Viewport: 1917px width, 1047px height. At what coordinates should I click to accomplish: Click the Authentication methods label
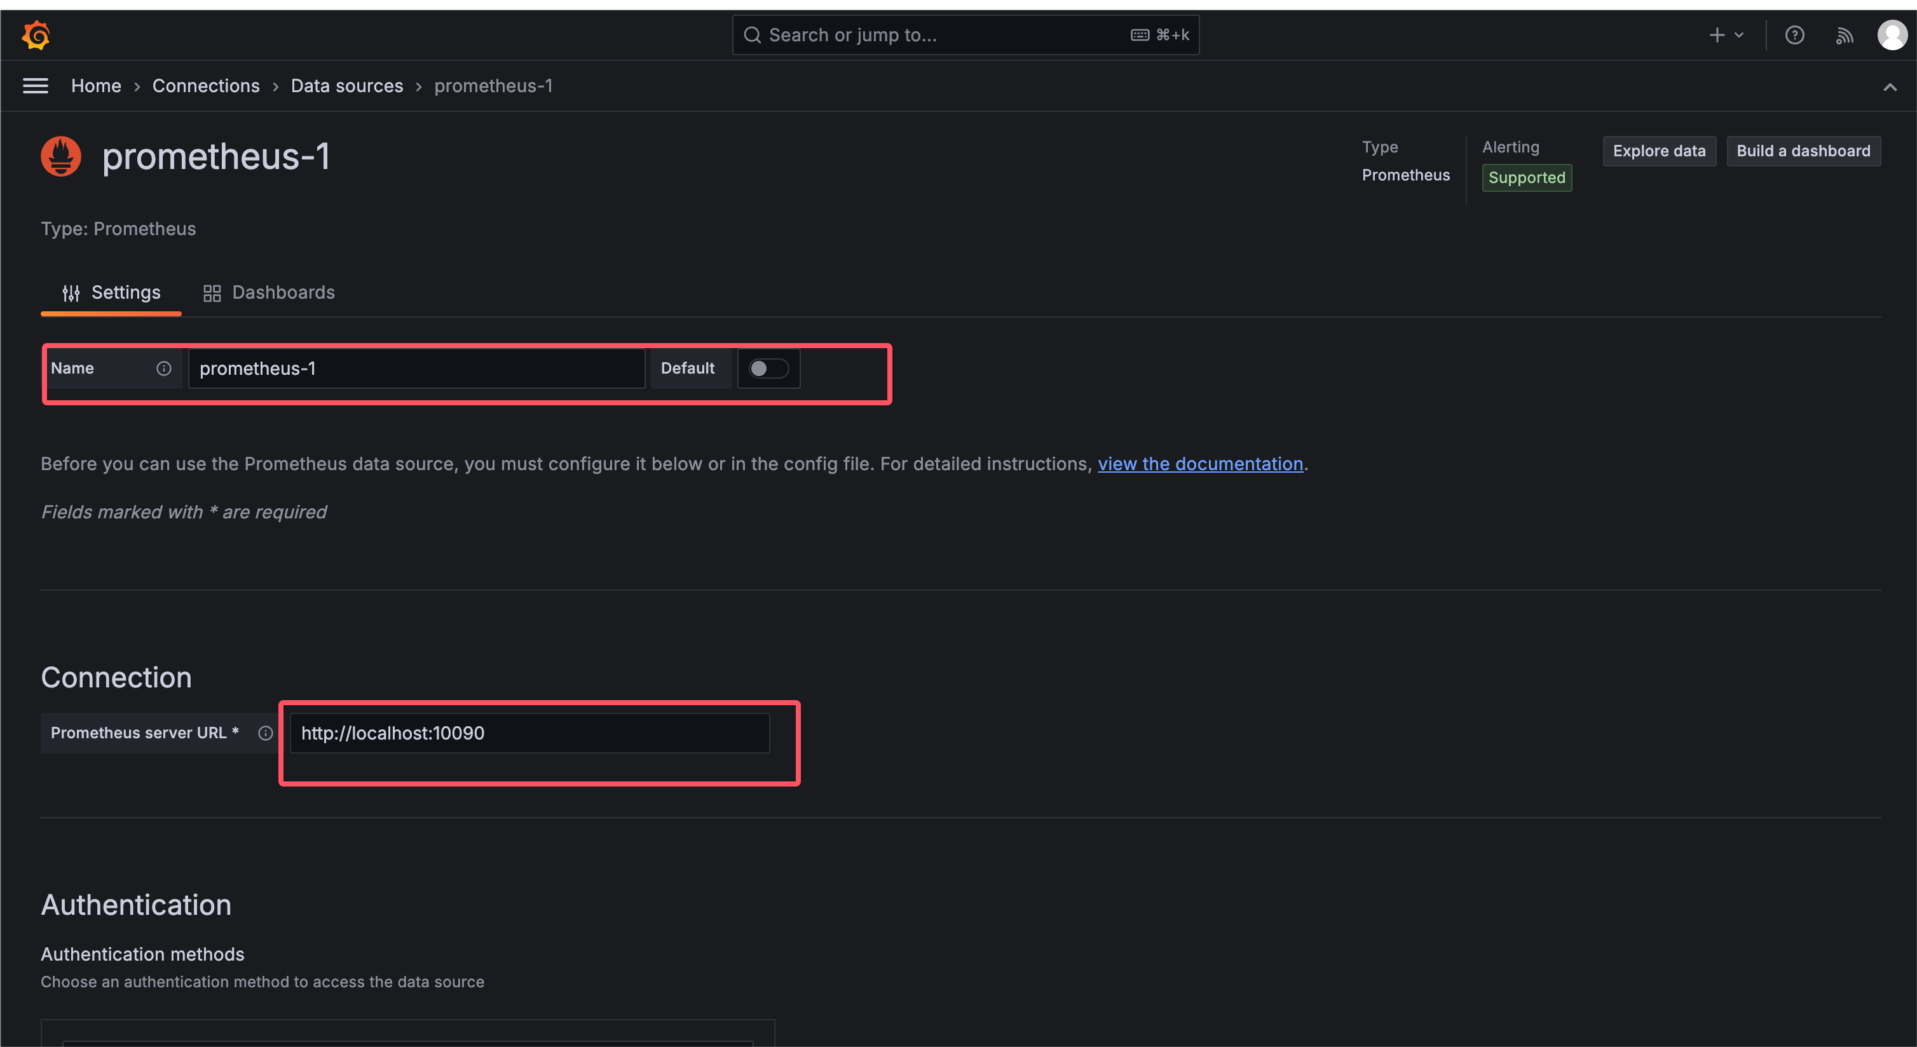142,954
